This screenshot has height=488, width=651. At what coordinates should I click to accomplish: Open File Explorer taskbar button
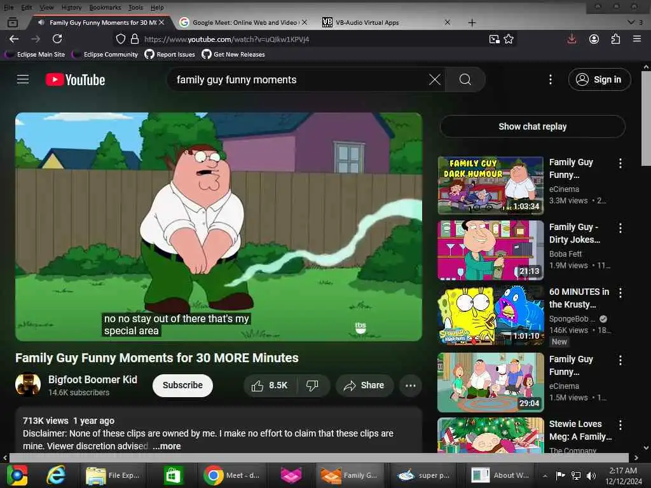coord(113,475)
